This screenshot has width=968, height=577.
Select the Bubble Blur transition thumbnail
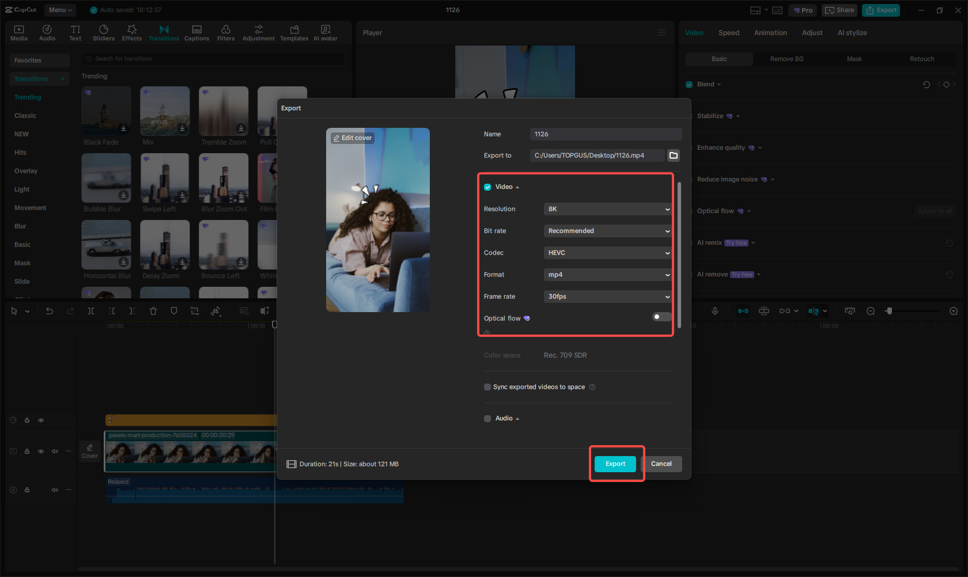point(106,178)
